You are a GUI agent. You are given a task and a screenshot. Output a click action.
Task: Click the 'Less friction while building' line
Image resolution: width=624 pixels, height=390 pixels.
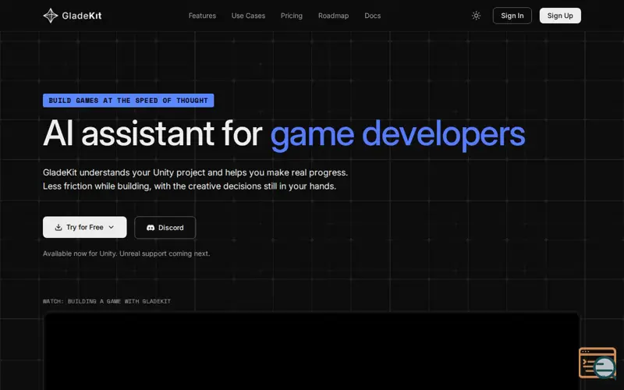[x=190, y=186]
